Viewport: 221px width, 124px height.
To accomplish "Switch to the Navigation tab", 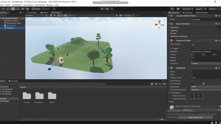I will pos(202,13).
